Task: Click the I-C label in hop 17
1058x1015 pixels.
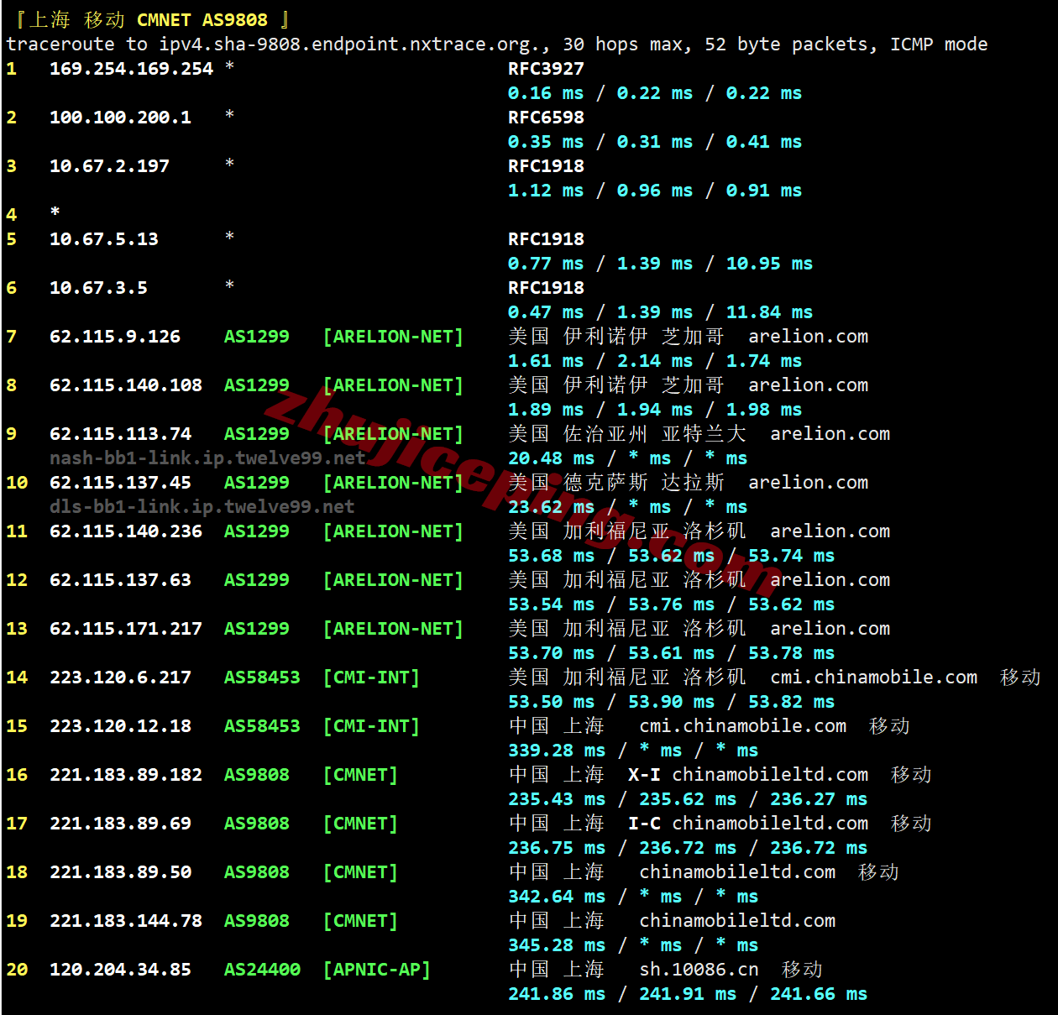Action: coord(644,824)
